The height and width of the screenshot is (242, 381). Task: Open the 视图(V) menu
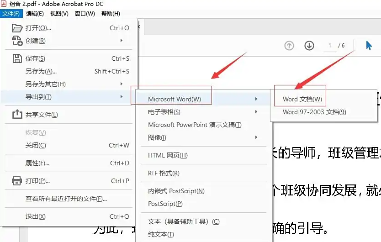pos(59,14)
